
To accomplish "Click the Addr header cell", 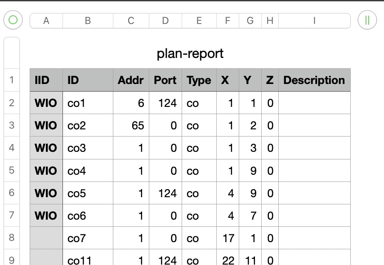I will (x=130, y=80).
